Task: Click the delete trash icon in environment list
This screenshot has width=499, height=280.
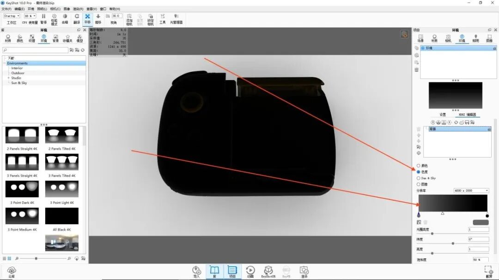Action: tap(416, 70)
